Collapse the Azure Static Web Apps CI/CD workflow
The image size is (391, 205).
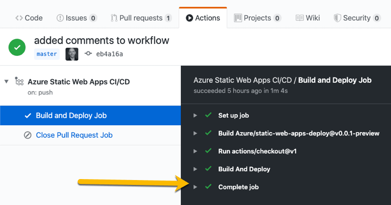(6, 81)
